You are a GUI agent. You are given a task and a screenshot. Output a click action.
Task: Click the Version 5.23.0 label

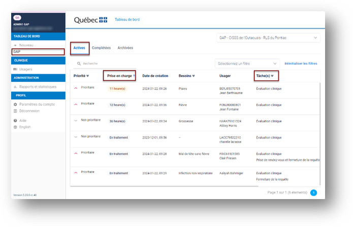pyautogui.click(x=25, y=195)
